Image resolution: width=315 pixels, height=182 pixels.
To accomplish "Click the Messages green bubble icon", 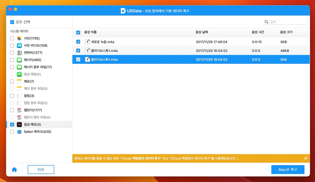I will click(x=19, y=60).
